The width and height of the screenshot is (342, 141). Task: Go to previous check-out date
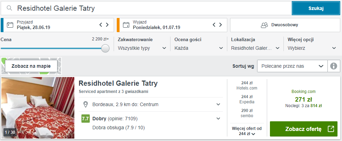214,25
